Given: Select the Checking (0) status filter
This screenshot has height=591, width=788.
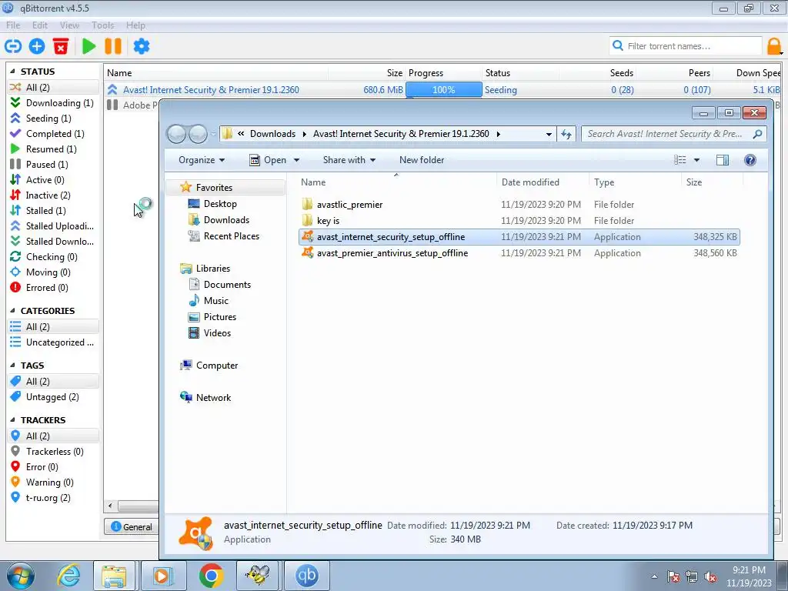Looking at the screenshot, I should (x=53, y=257).
